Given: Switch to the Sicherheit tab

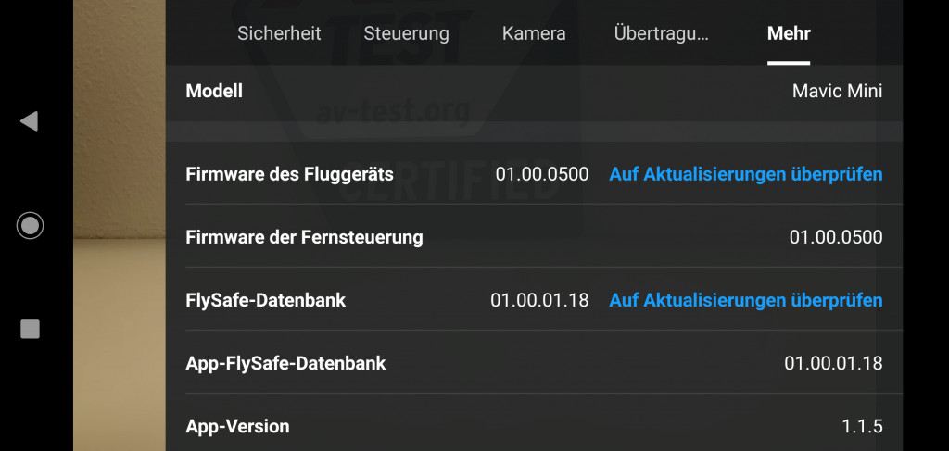Looking at the screenshot, I should click(279, 33).
